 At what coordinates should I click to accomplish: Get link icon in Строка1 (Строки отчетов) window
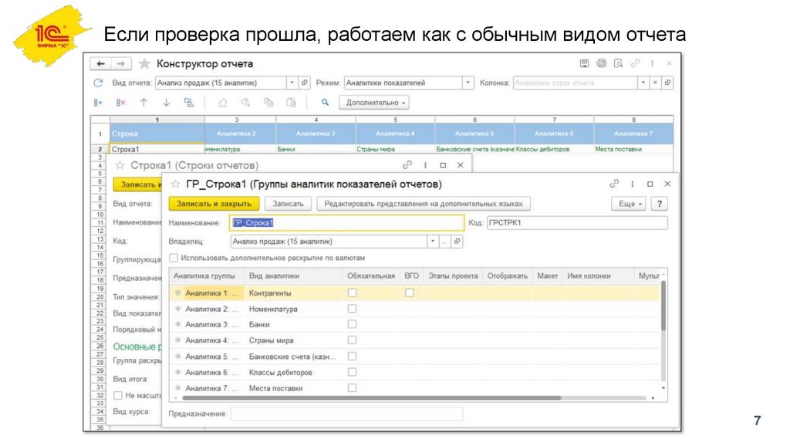pyautogui.click(x=407, y=165)
